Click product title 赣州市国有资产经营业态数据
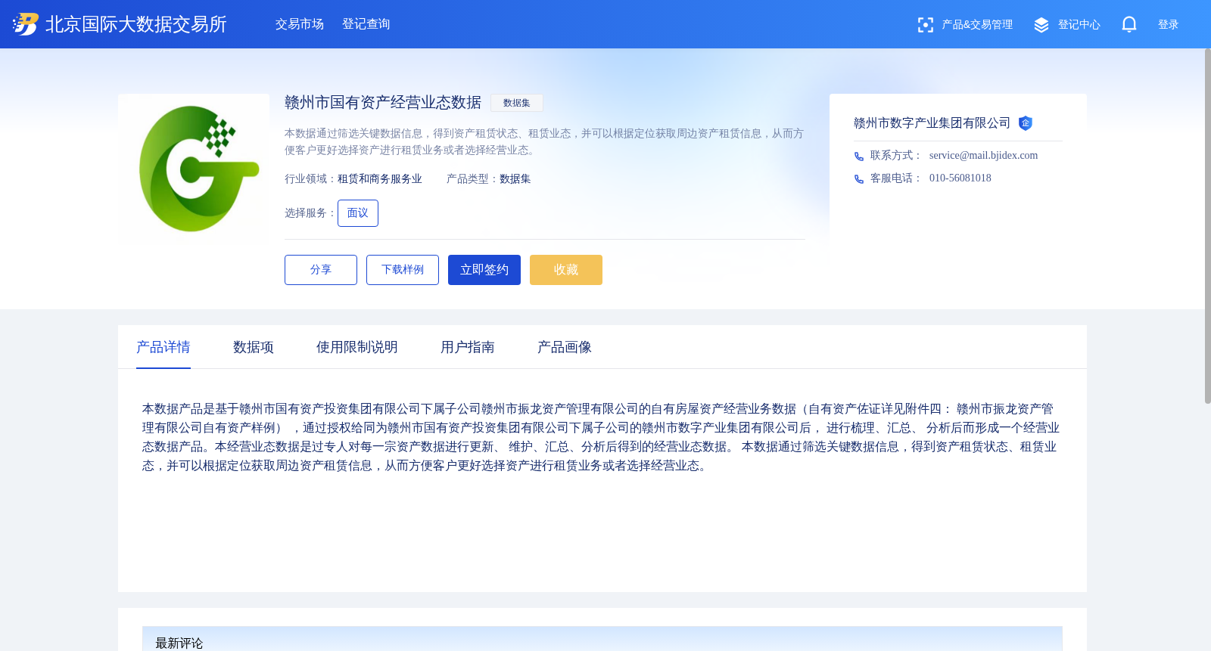 [x=383, y=102]
